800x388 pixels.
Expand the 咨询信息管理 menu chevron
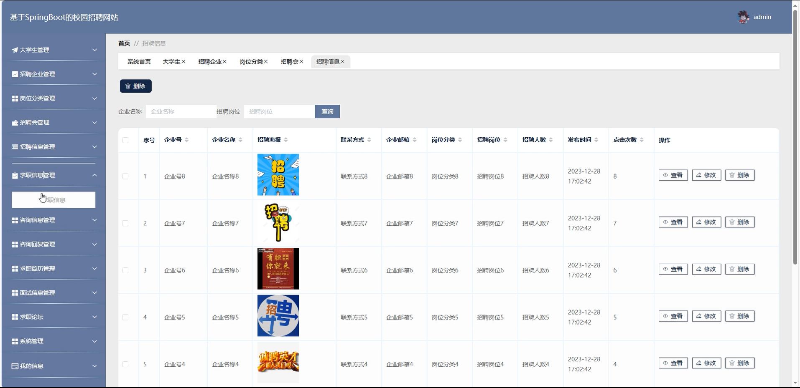click(94, 220)
